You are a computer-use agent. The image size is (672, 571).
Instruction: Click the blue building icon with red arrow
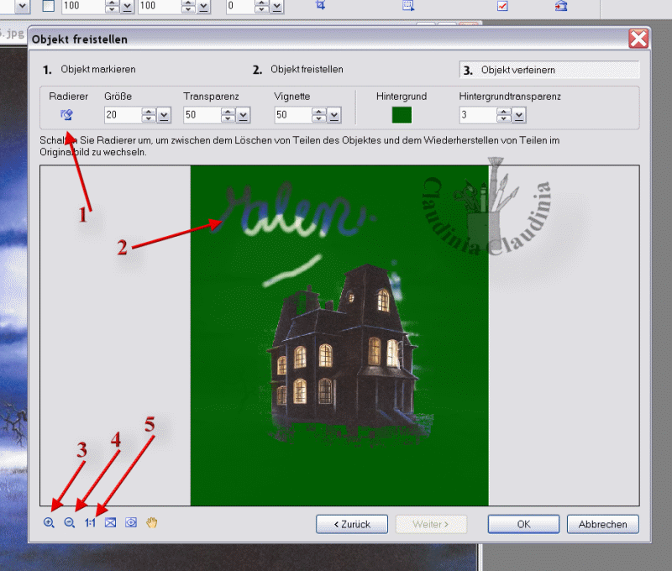coord(561,6)
